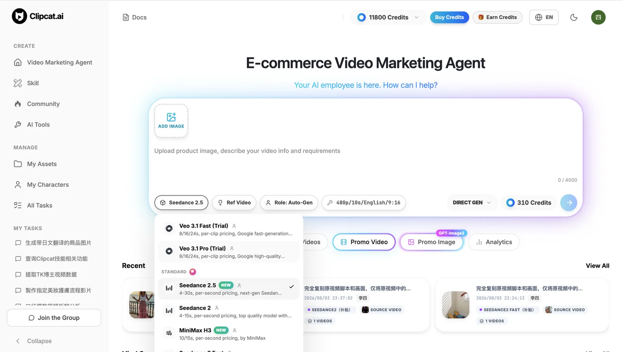Select the Promo Image tab

pyautogui.click(x=431, y=242)
